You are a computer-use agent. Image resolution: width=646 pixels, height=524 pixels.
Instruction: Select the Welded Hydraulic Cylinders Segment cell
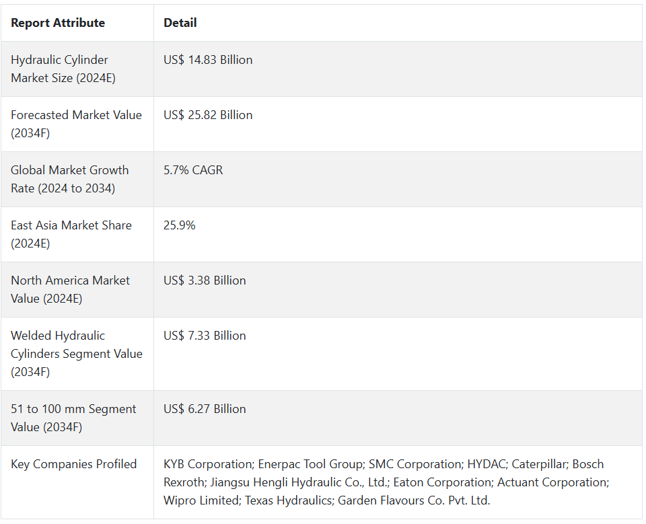pos(76,353)
